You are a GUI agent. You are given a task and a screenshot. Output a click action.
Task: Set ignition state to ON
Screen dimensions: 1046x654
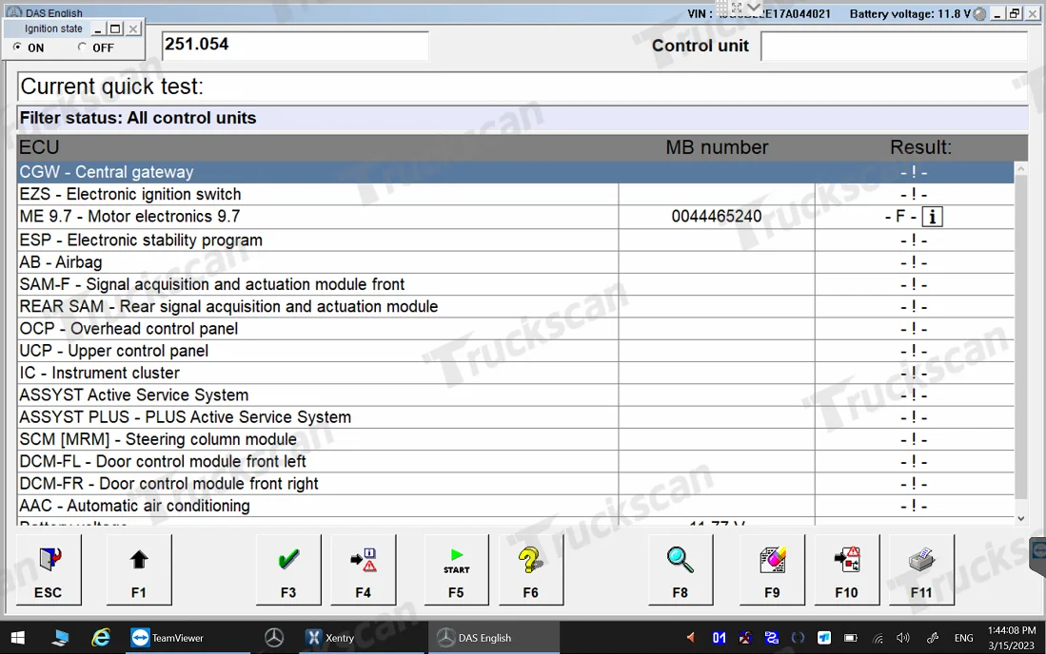17,47
